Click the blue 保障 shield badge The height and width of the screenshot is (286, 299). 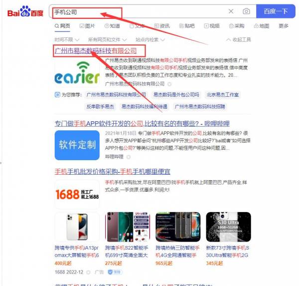pyautogui.click(x=115, y=272)
